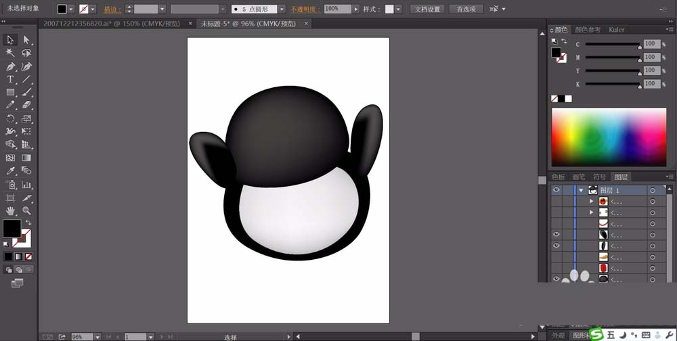Screen dimensions: 677x341
Task: Select the Slice tool
Action: pyautogui.click(x=26, y=198)
